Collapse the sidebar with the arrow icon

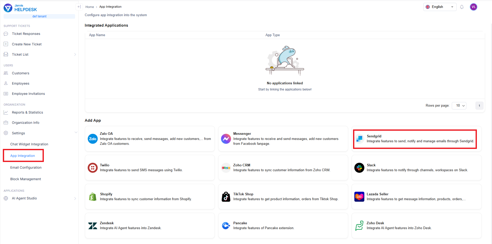click(79, 7)
